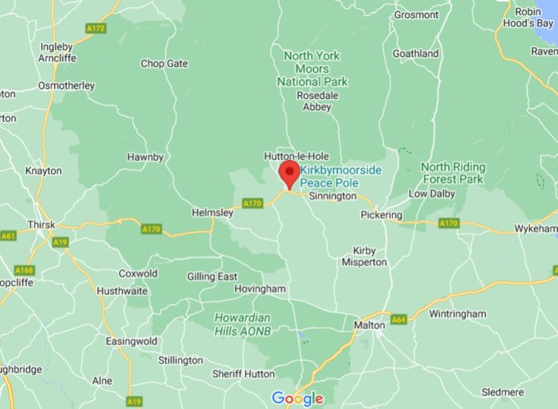Select the A170 badge east of Pickering

click(449, 224)
